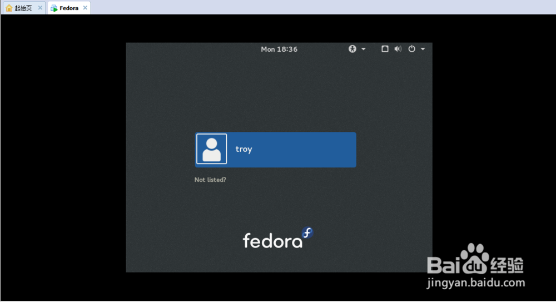556x302 pixels.
Task: Close the Fedora tab
Action: (x=85, y=7)
